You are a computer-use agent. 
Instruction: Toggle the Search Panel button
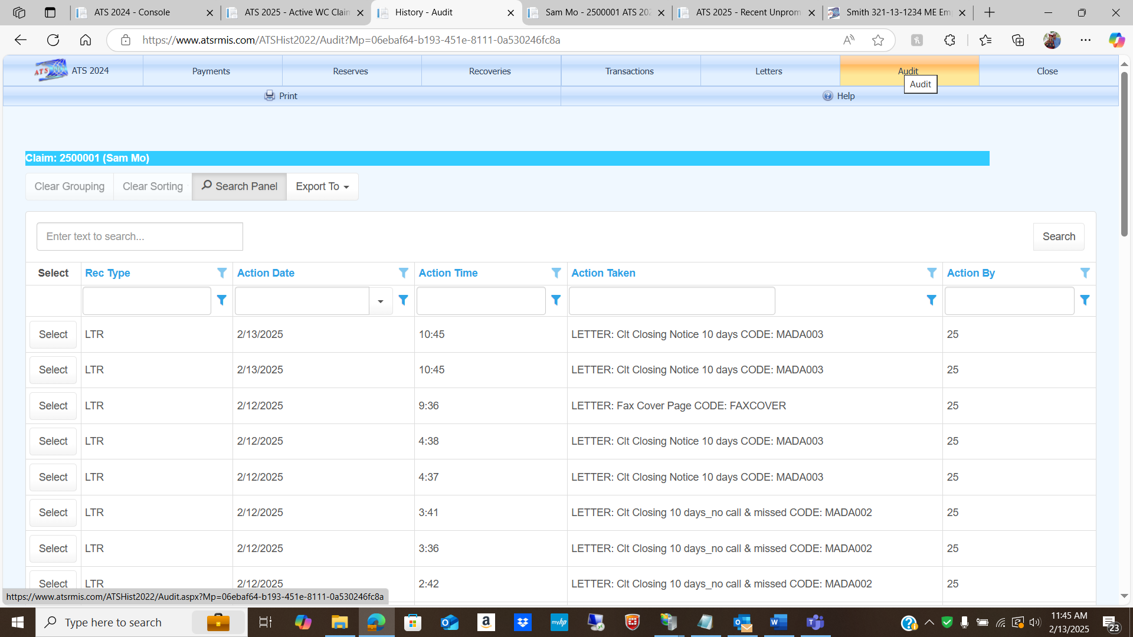tap(239, 186)
